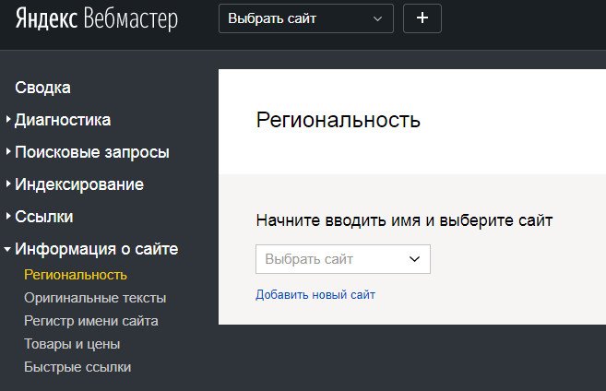Select the Диагностика section label

(x=63, y=120)
